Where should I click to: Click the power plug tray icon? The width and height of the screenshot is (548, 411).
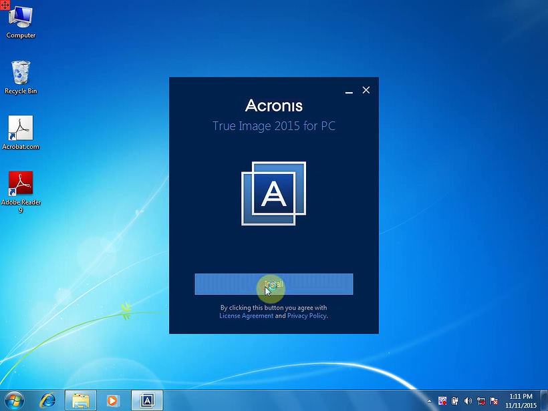[455, 401]
